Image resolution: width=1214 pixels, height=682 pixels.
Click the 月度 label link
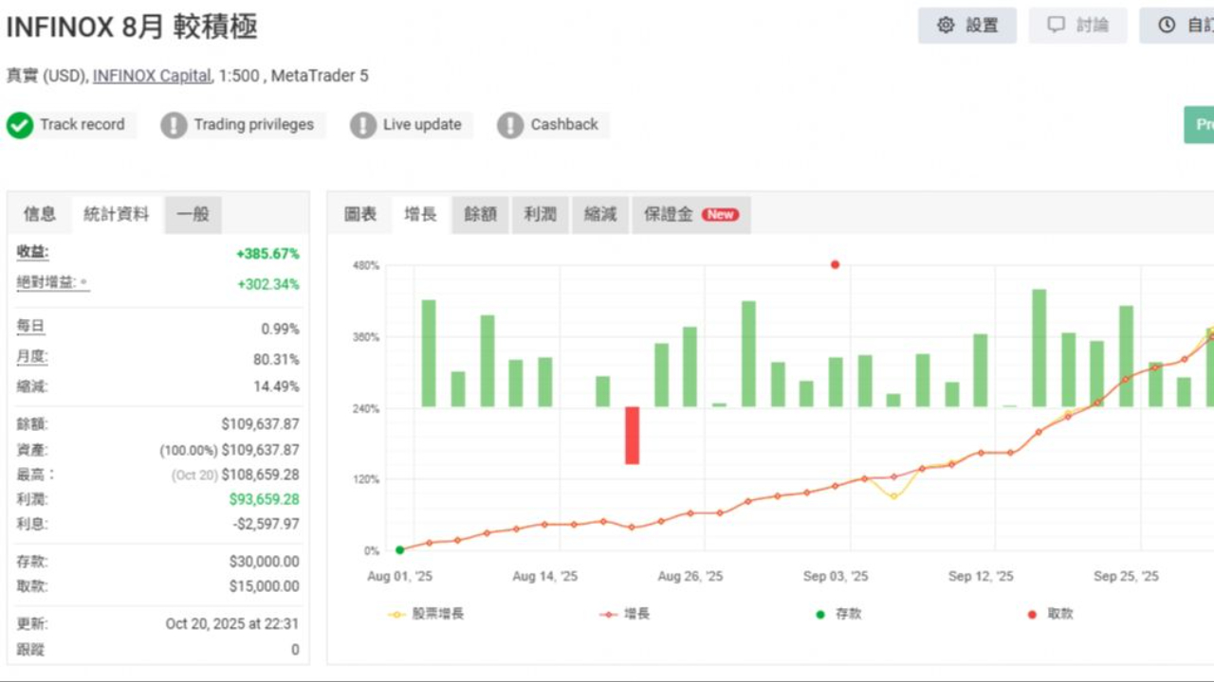point(32,357)
